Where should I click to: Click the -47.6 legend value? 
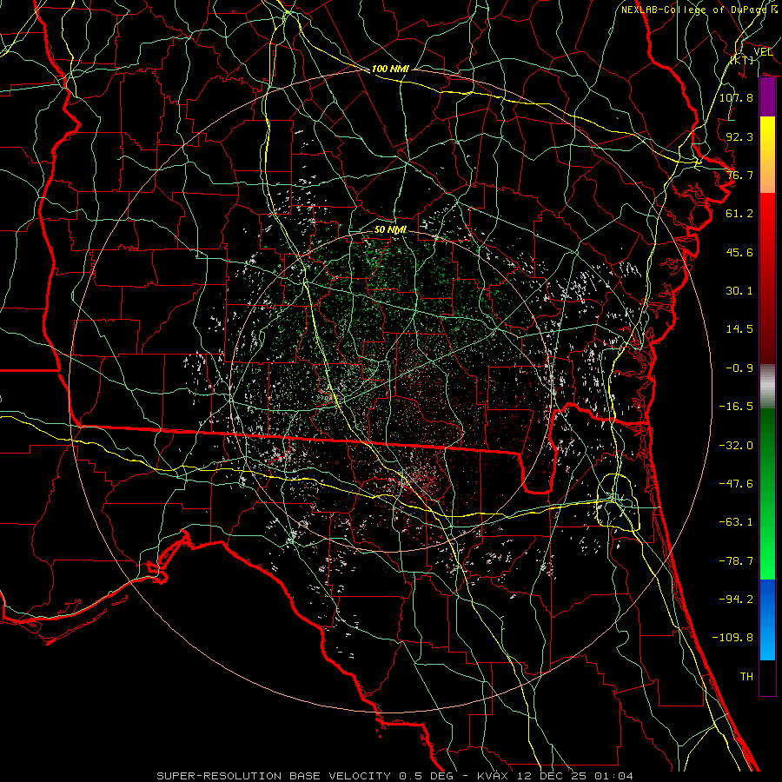click(736, 484)
